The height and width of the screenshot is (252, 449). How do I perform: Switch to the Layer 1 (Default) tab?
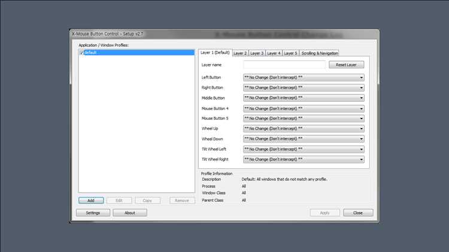215,53
